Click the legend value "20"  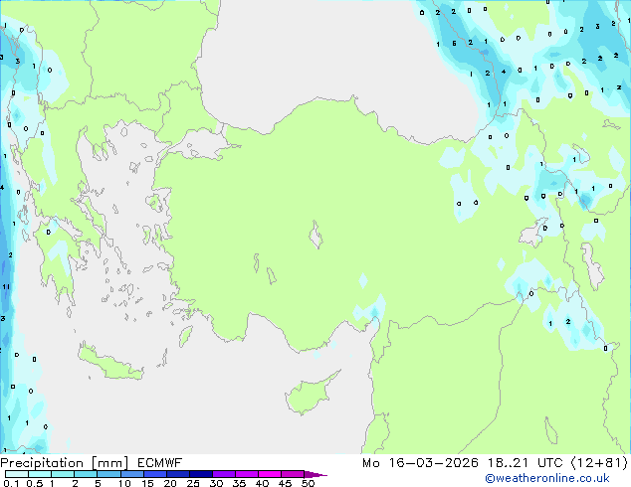point(170,483)
